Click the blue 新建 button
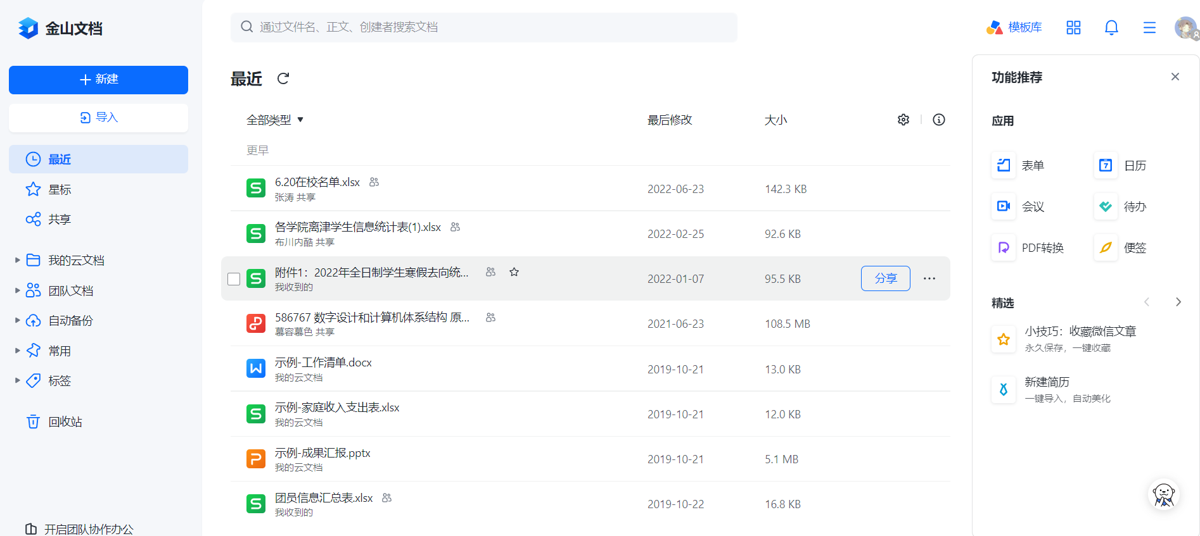This screenshot has width=1200, height=536. 98,80
